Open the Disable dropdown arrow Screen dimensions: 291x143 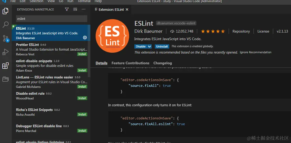pyautogui.click(x=150, y=46)
